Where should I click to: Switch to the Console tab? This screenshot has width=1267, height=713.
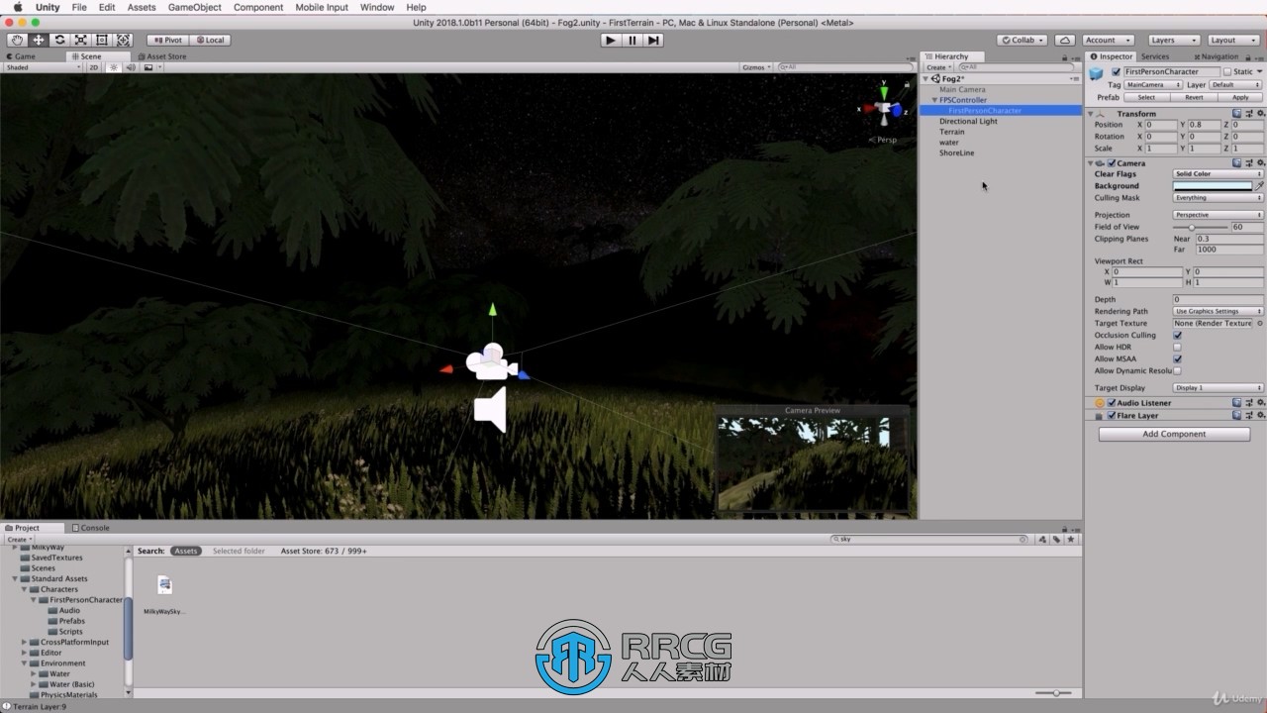click(91, 528)
